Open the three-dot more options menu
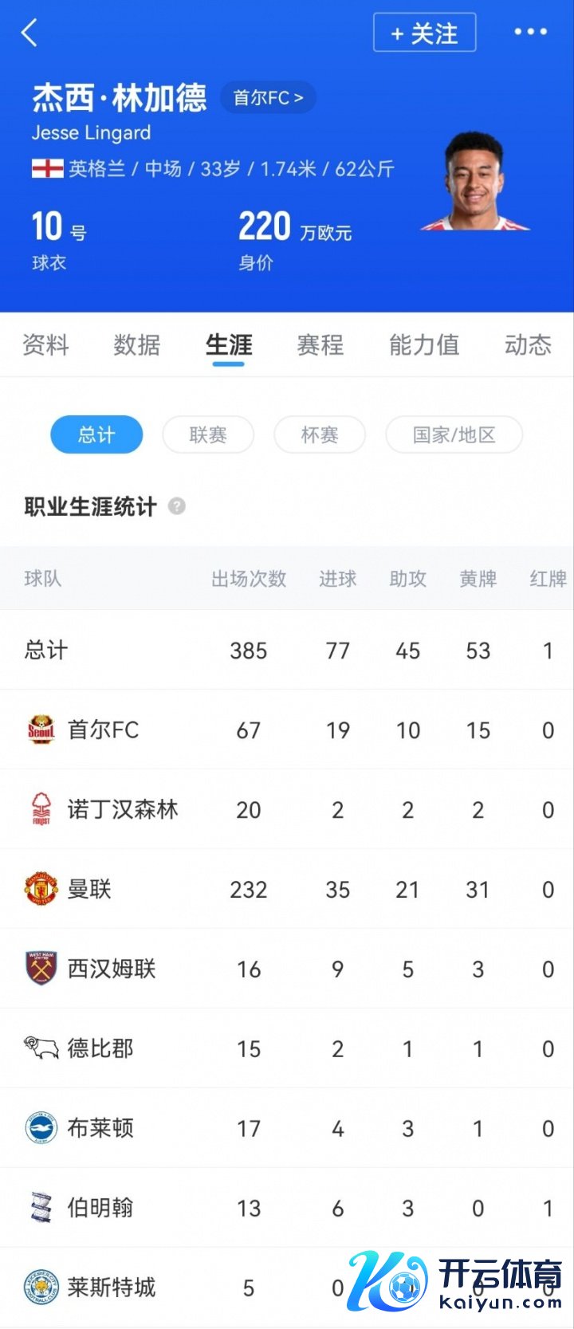The height and width of the screenshot is (1329, 574). tap(530, 32)
